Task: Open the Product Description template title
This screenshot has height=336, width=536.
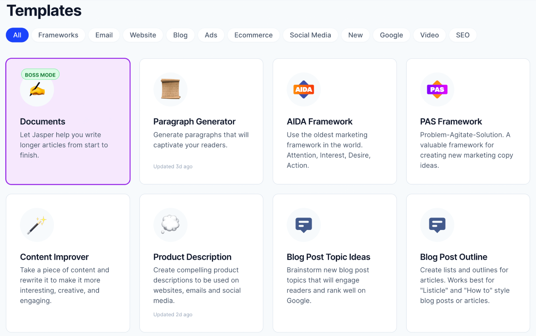Action: 192,257
